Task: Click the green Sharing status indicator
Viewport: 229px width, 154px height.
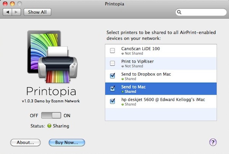Action: point(49,126)
